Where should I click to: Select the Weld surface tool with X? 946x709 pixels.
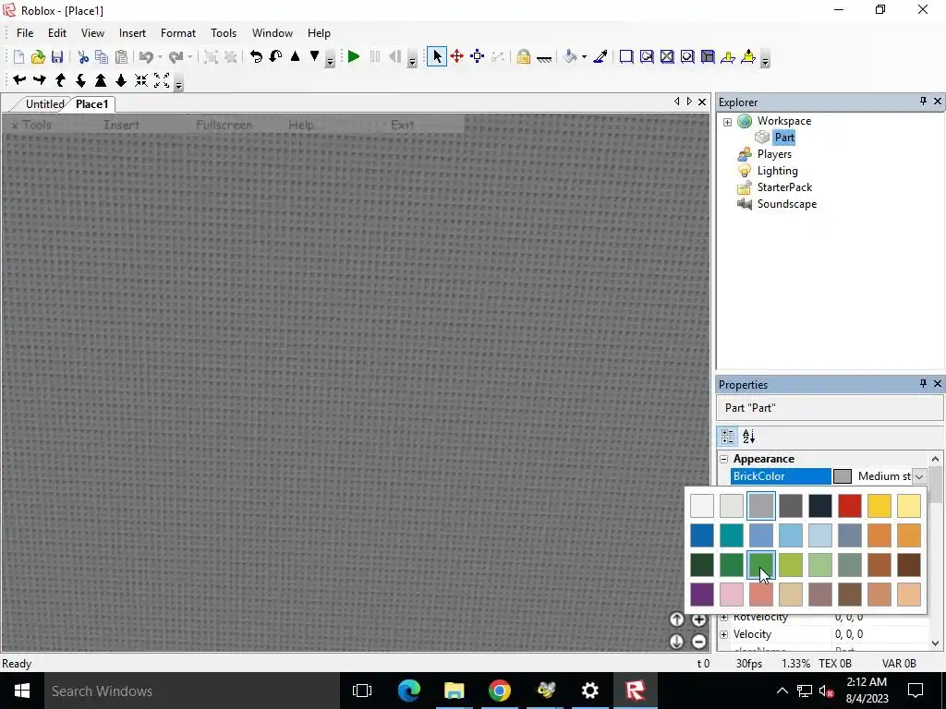[667, 56]
